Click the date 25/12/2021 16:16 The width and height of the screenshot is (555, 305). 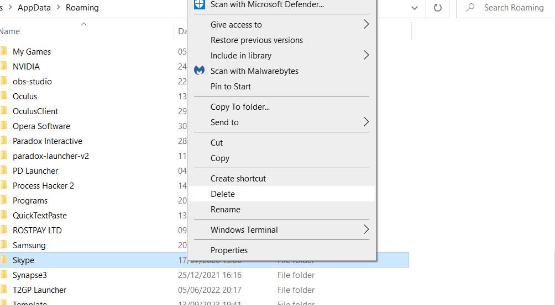pos(210,275)
